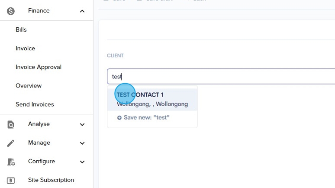Click the Manage pencil icon

click(11, 143)
